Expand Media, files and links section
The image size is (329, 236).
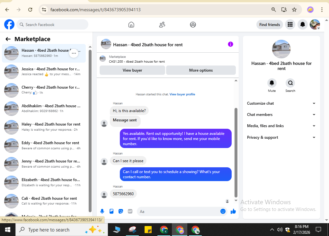281,126
